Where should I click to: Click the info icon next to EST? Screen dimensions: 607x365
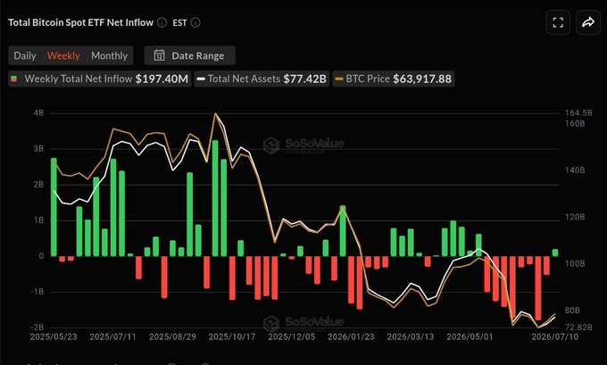click(195, 22)
